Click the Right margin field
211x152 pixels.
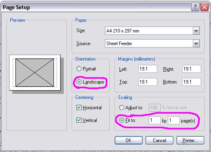click(192, 69)
